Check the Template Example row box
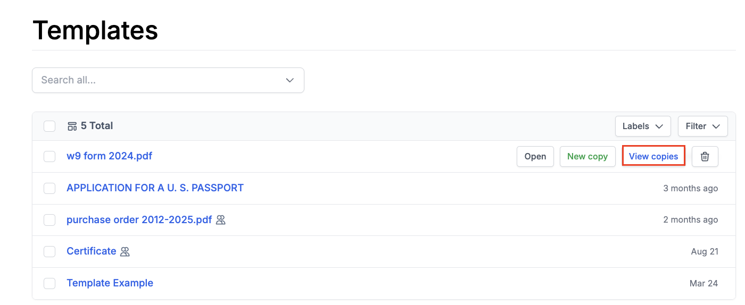Image resolution: width=745 pixels, height=305 pixels. coord(49,283)
